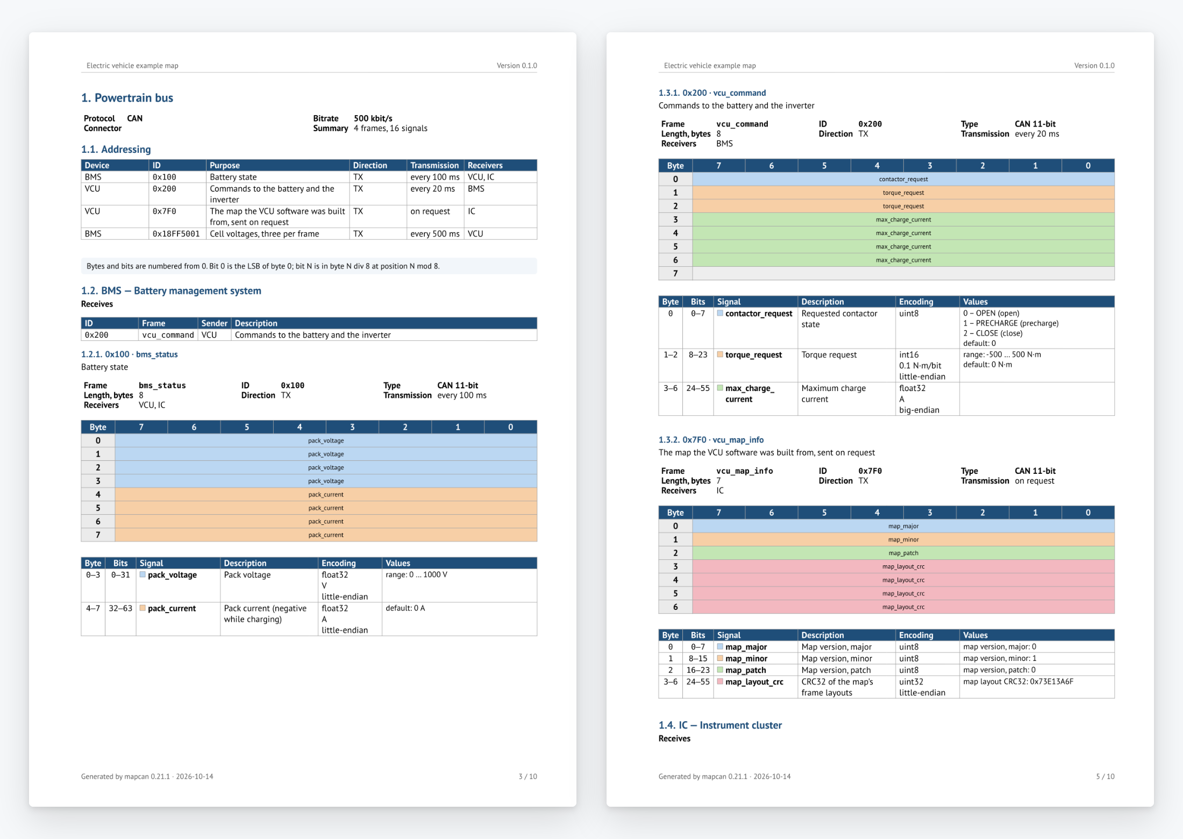Click the torque_request signal color swatch
The image size is (1183, 839).
pos(720,354)
